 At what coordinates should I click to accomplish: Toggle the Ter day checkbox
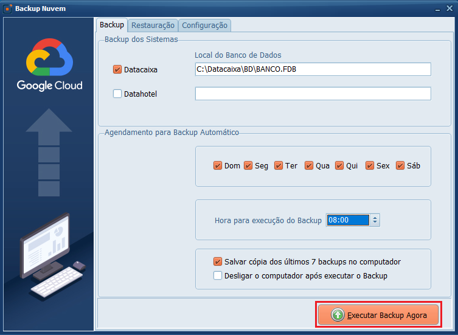point(279,165)
